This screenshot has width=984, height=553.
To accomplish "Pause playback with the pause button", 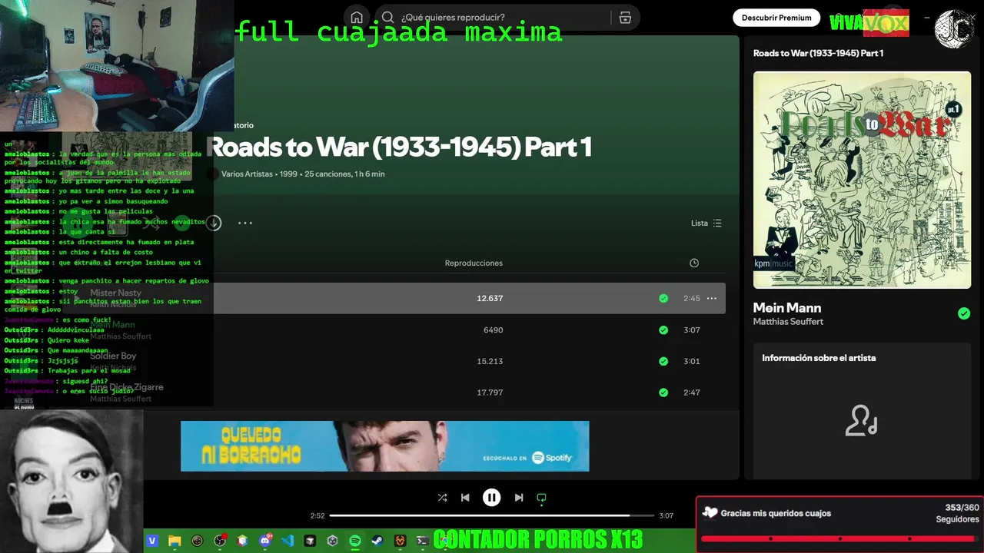I will (491, 498).
